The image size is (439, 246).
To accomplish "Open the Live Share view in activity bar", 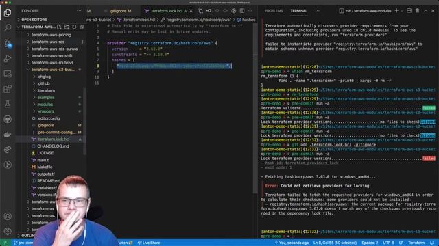I will point(8,150).
